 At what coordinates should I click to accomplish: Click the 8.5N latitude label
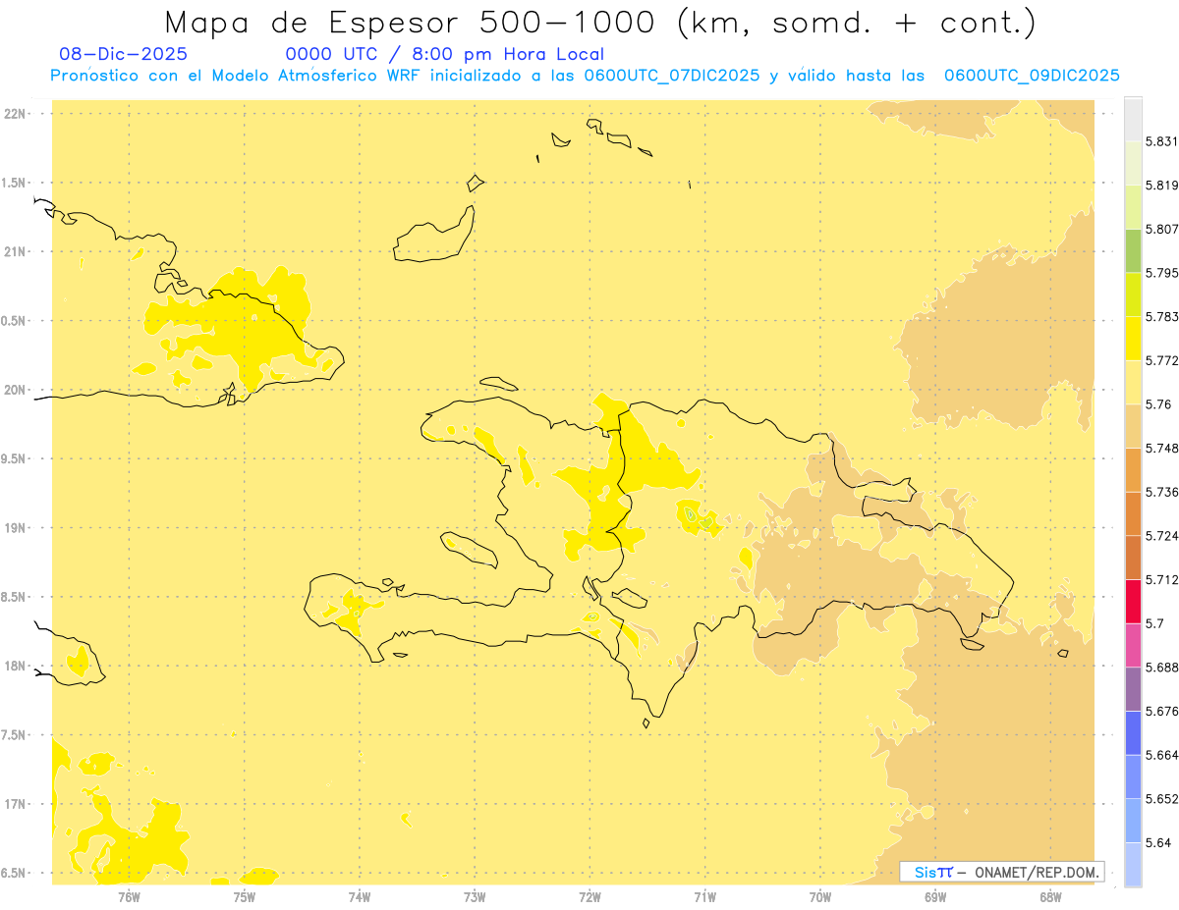pos(14,597)
